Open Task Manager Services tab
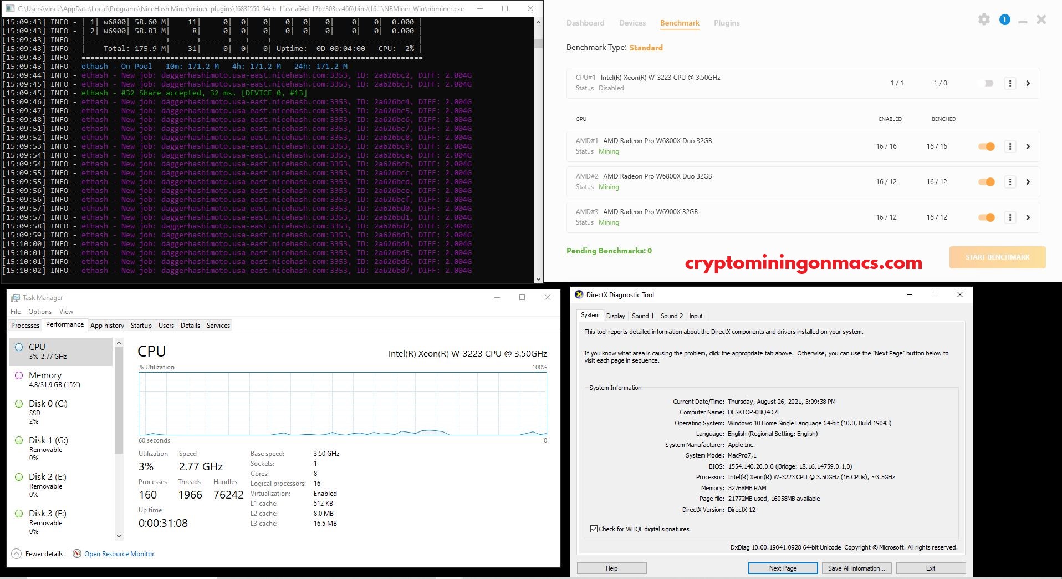 [x=218, y=326]
